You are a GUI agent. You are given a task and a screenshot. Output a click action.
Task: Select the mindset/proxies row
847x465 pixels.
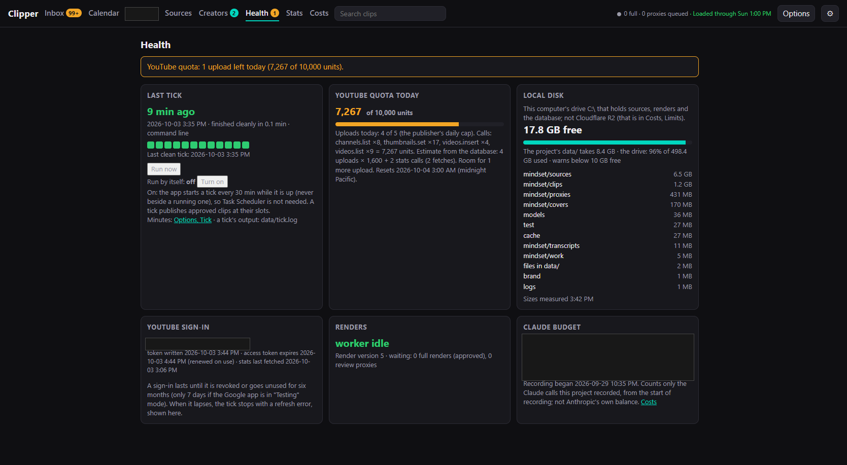pos(607,194)
